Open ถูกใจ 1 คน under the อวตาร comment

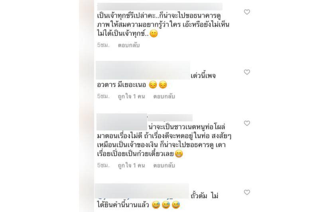(132, 96)
